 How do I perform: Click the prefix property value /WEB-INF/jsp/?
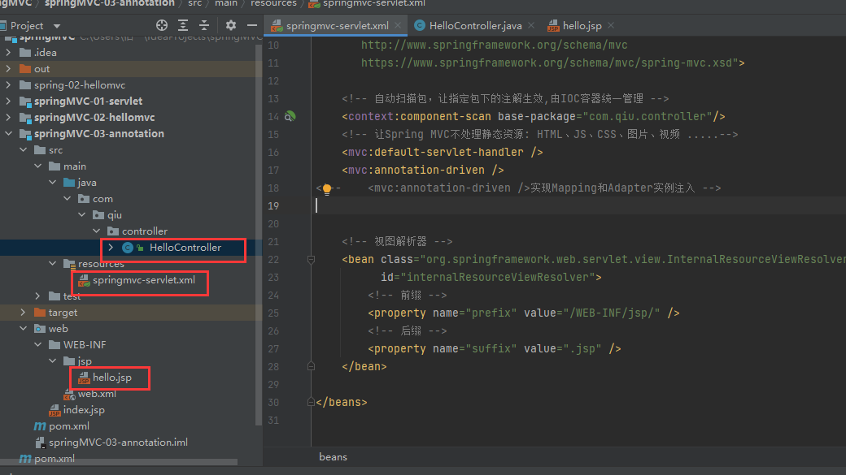[614, 313]
